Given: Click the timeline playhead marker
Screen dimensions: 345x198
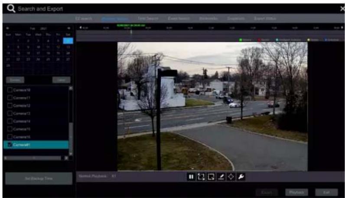Looking at the screenshot, I should (x=131, y=32).
